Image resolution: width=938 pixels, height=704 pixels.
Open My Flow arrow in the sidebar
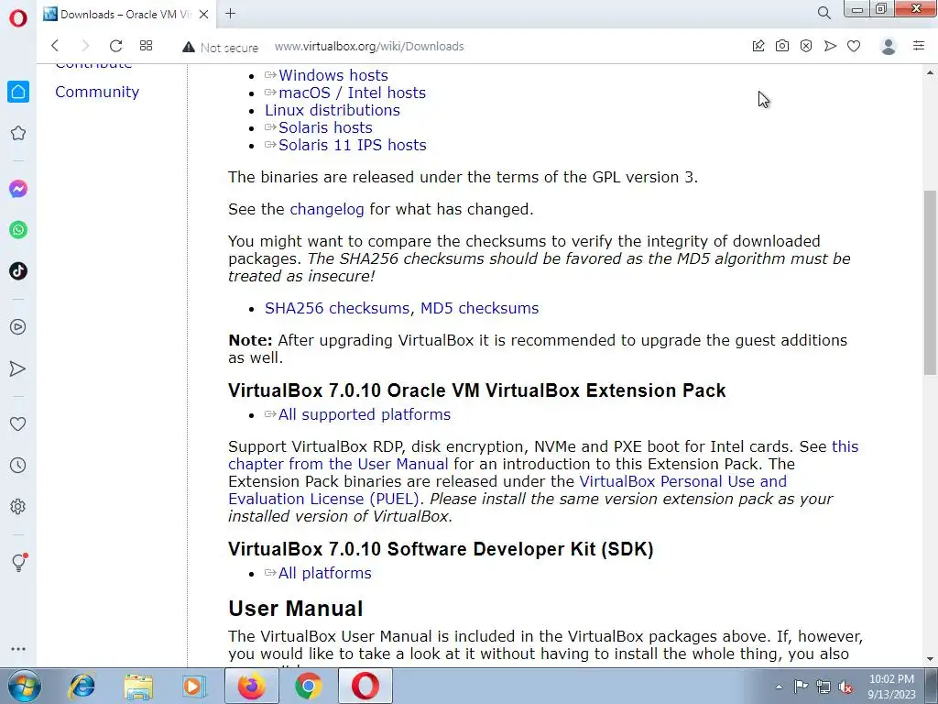coord(18,368)
